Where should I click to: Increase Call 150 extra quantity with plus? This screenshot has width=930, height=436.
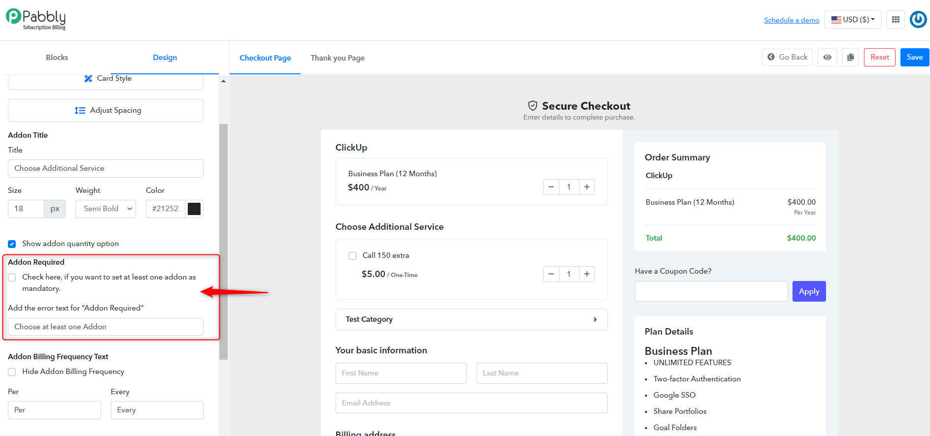pyautogui.click(x=586, y=274)
